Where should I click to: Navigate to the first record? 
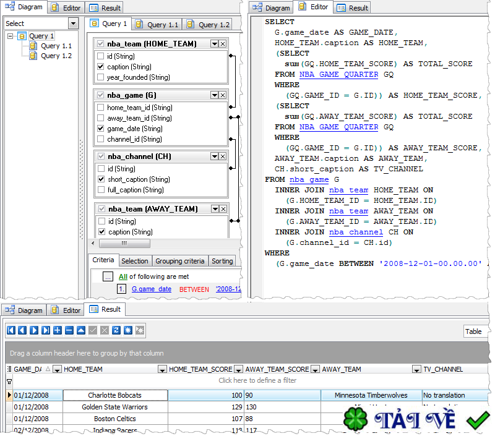tap(11, 330)
